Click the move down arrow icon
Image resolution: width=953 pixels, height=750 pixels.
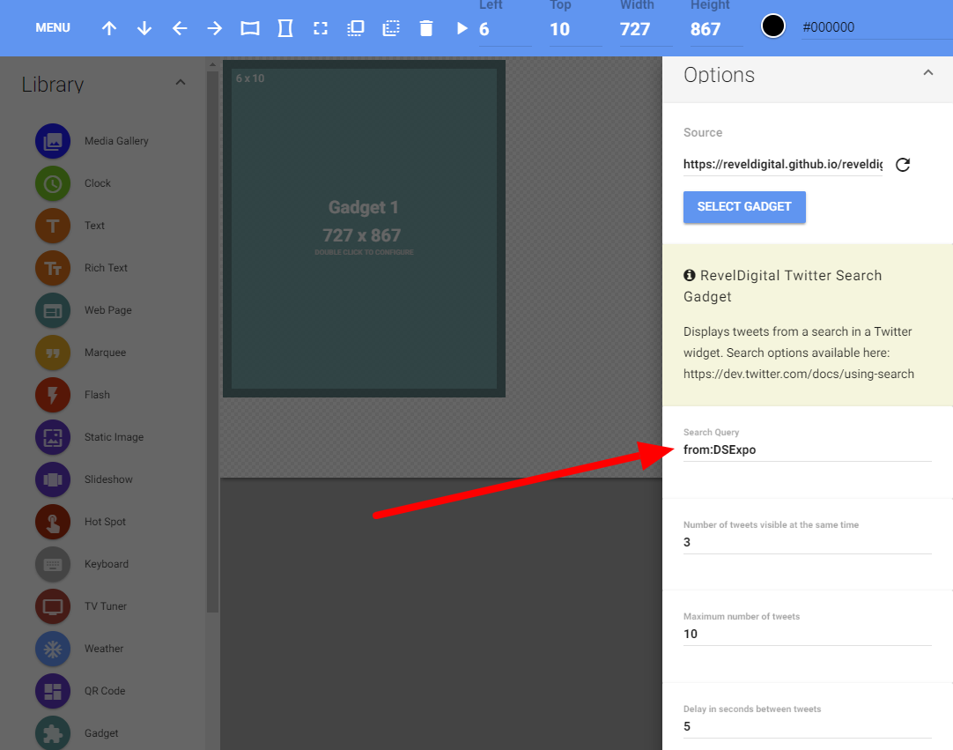(x=144, y=28)
